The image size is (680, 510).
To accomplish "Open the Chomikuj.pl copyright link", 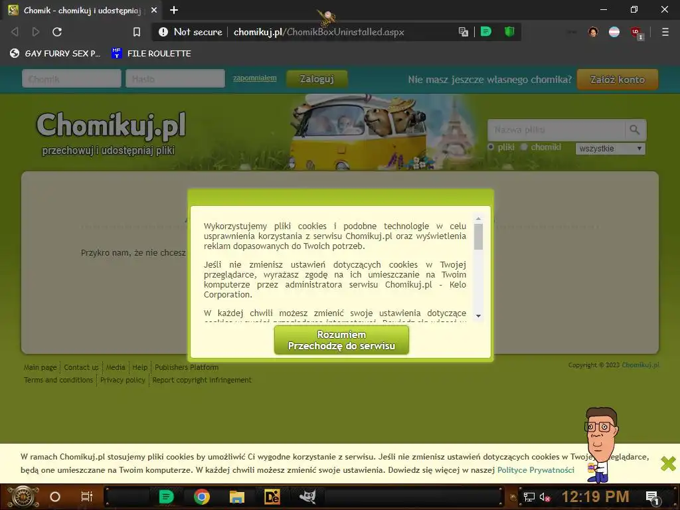I will [x=640, y=365].
